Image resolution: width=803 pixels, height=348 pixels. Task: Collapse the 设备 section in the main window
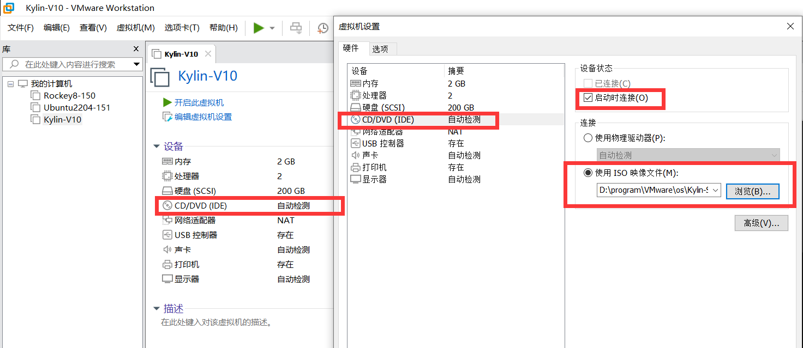(157, 146)
